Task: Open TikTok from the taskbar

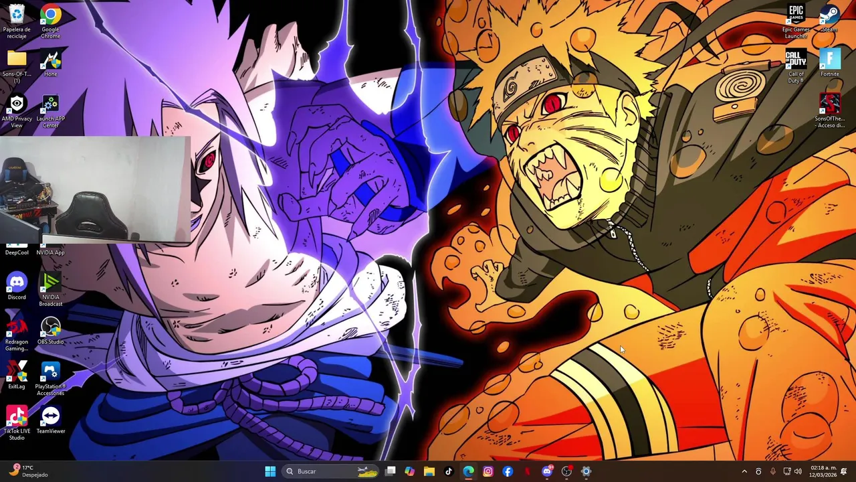Action: [449, 471]
